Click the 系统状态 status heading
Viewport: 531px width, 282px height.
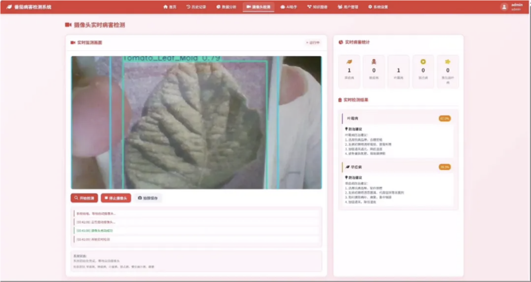pos(80,256)
